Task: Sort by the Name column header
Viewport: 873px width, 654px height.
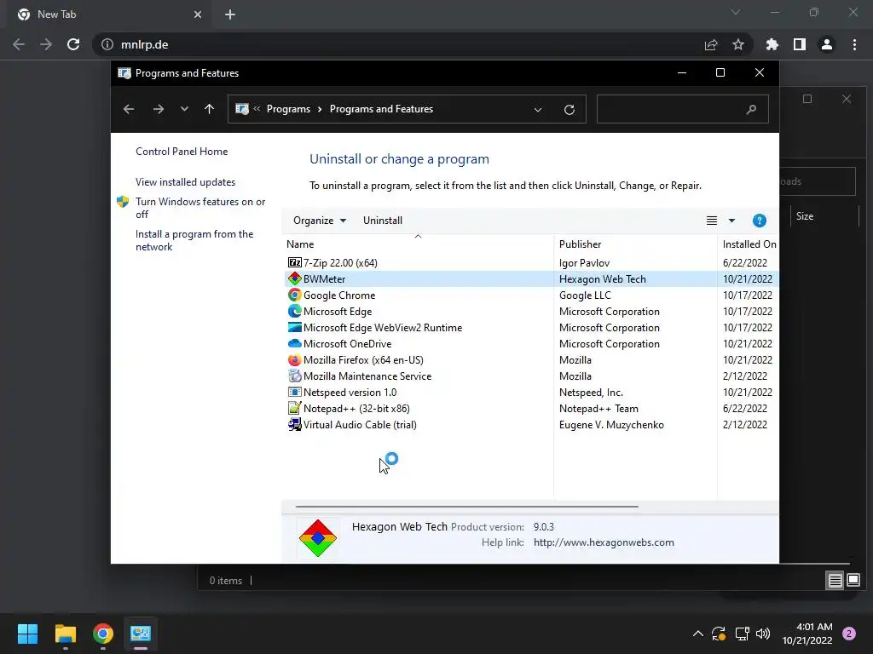Action: [418, 244]
